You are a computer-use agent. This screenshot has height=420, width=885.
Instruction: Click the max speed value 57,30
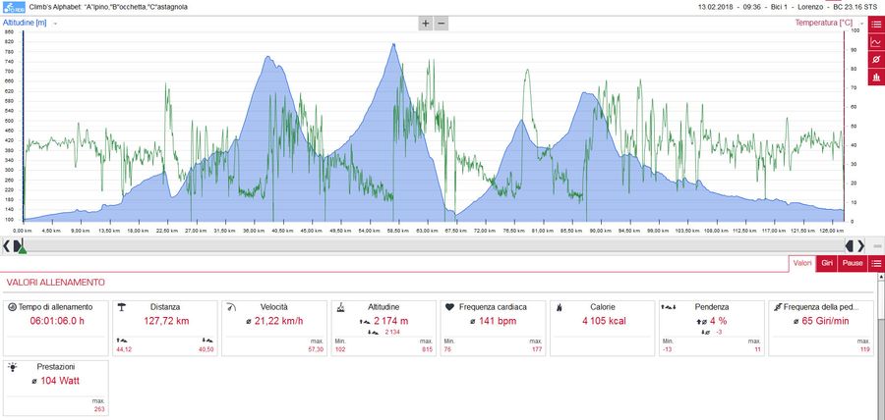pos(315,349)
